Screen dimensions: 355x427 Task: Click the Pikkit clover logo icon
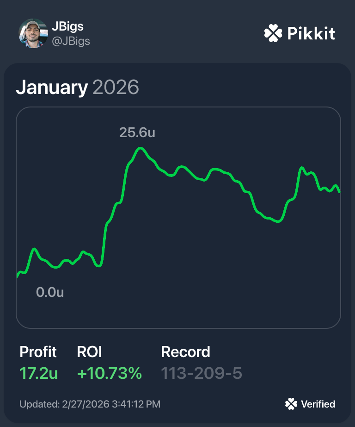point(273,33)
